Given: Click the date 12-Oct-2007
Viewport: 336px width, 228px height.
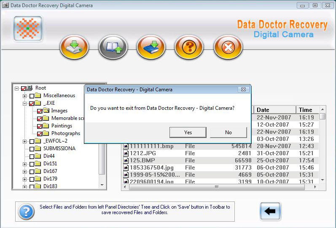Looking at the screenshot, I should pos(273,125).
